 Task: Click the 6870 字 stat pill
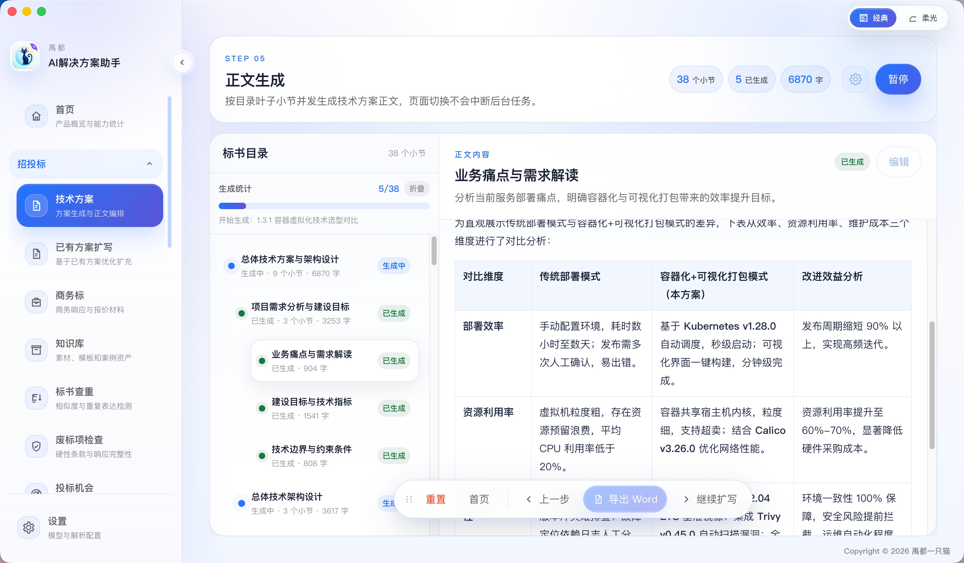(805, 79)
